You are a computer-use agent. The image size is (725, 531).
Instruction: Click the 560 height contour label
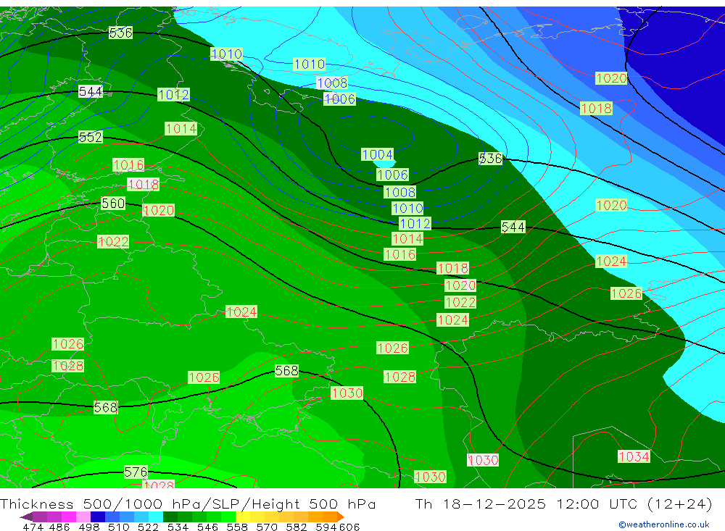point(113,204)
